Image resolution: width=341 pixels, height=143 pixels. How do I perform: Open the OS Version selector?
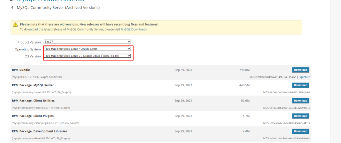[x=87, y=56]
